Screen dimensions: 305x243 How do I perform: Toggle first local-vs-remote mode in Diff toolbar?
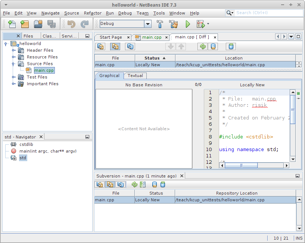[x=100, y=47]
